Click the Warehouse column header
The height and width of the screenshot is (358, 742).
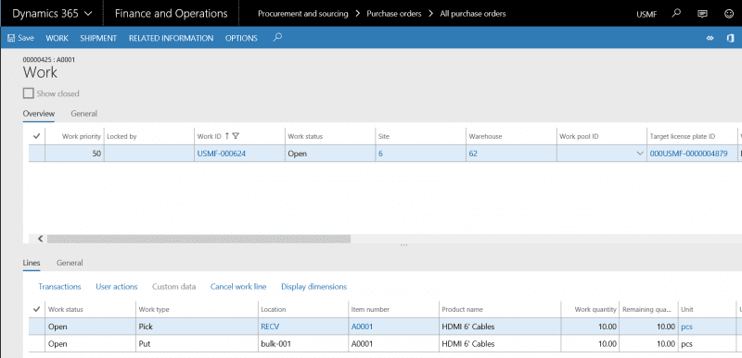pos(485,136)
